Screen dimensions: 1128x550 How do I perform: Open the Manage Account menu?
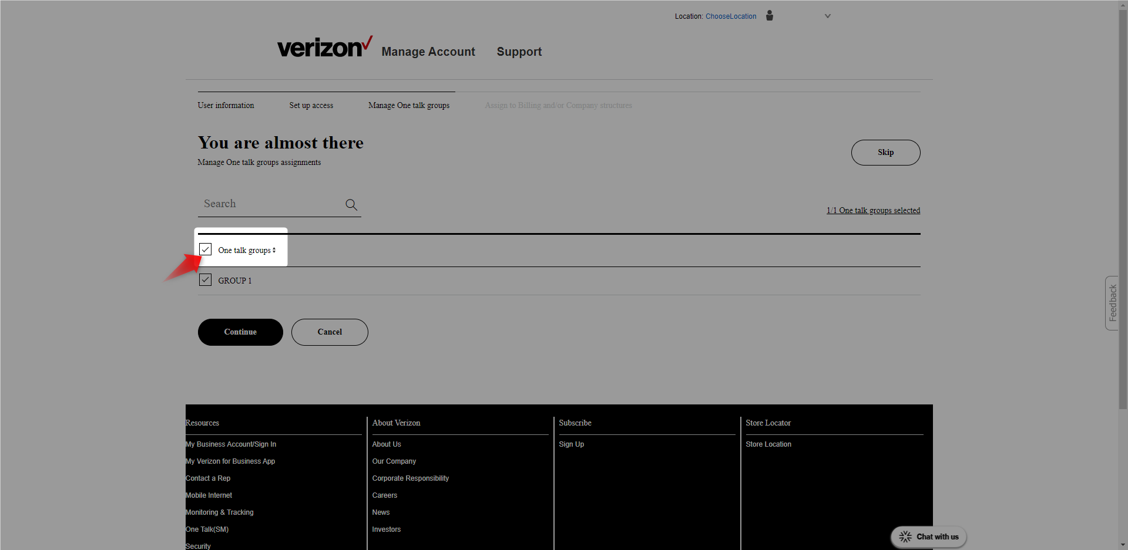point(428,52)
